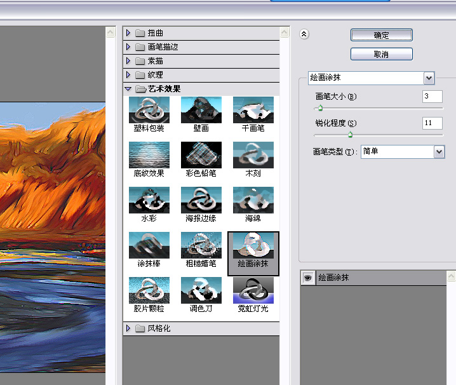Select the 胶片颗粒 filter thumbnail
The height and width of the screenshot is (385, 456).
tap(149, 290)
